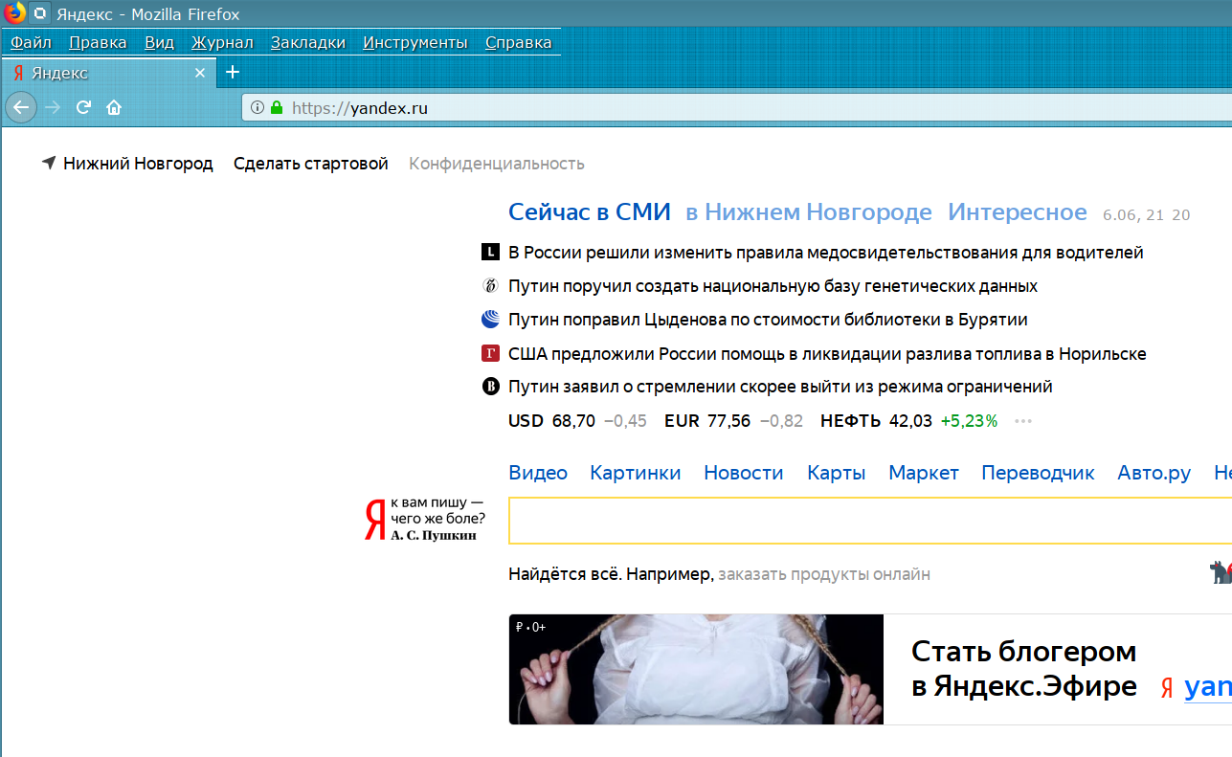Open the Файл menu
Screen dimensions: 1232x757
click(31, 42)
